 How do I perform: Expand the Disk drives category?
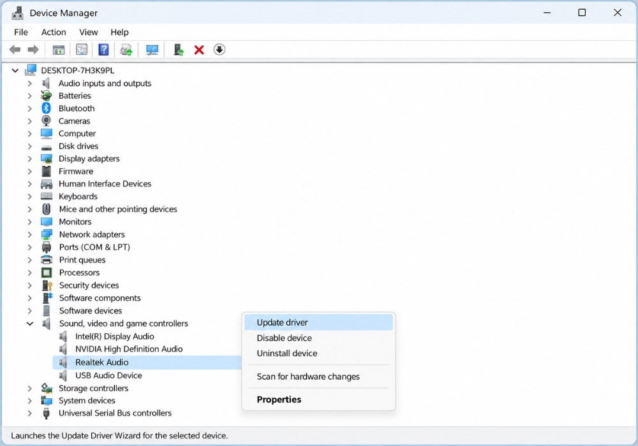pos(29,146)
